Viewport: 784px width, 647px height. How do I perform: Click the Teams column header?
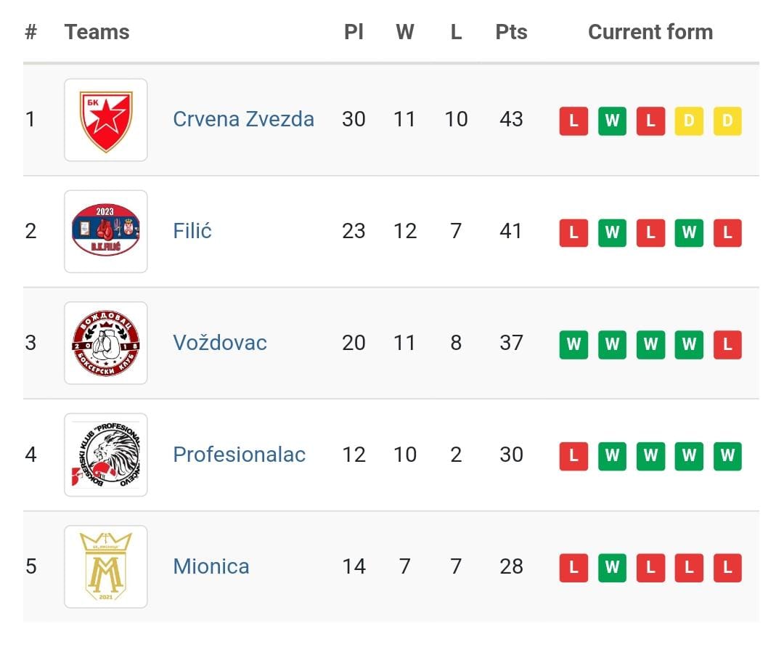tap(97, 32)
